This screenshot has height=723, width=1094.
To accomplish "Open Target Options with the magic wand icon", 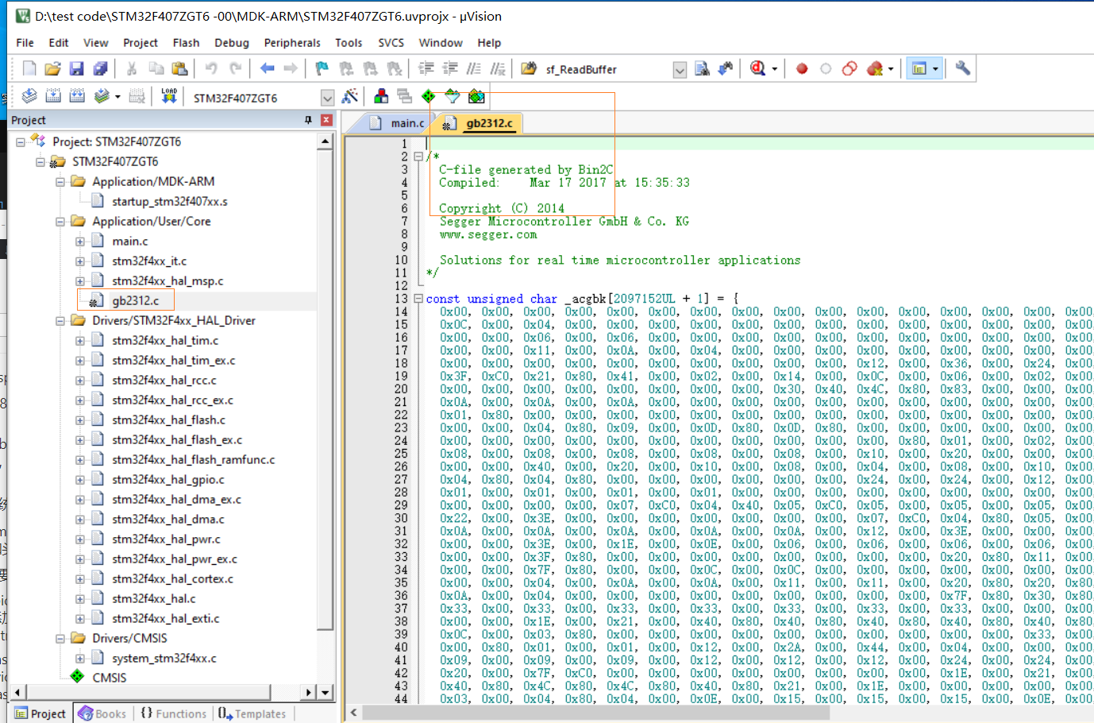I will pyautogui.click(x=350, y=95).
